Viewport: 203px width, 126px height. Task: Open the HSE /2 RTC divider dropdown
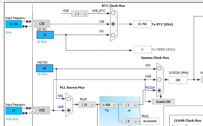tap(80, 14)
